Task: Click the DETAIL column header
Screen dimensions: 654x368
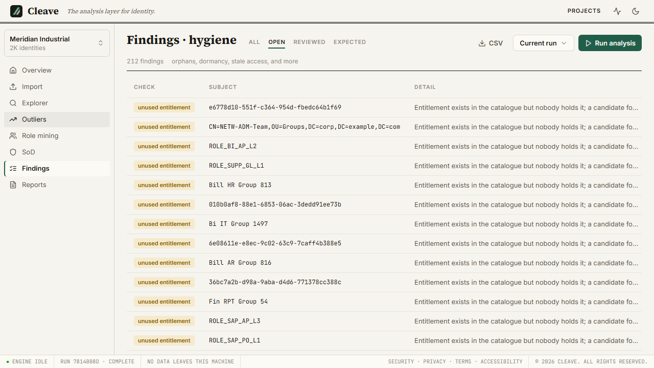Action: tap(425, 87)
